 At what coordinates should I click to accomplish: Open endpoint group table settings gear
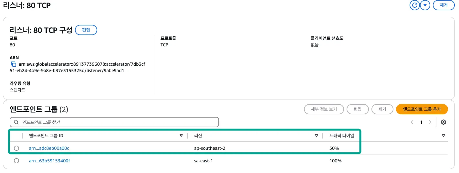coord(443,122)
